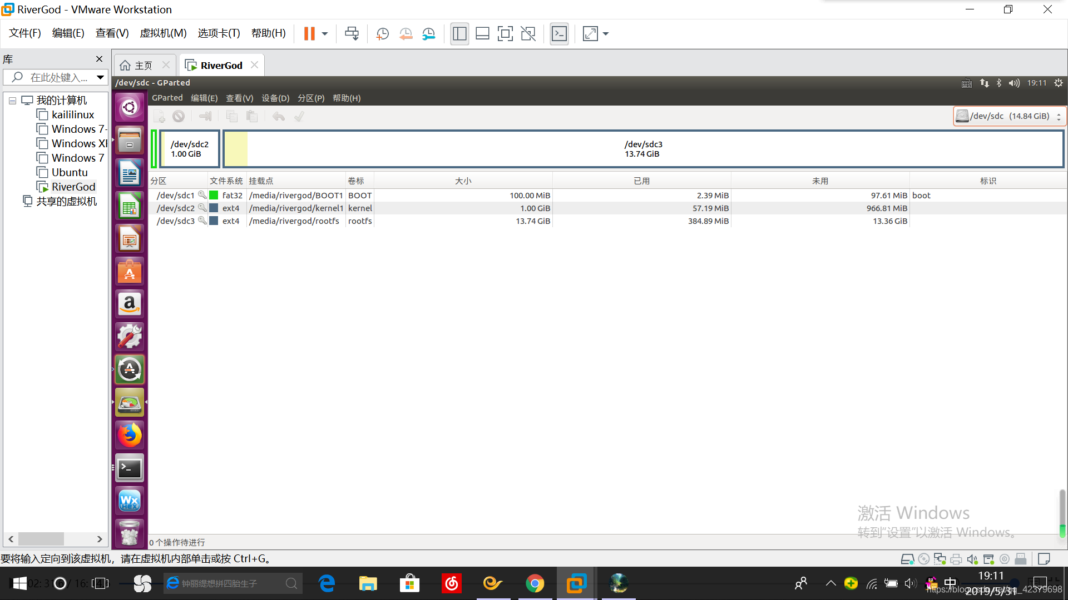1068x600 pixels.
Task: Open Ubuntu sound volume indicator
Action: (x=1014, y=83)
